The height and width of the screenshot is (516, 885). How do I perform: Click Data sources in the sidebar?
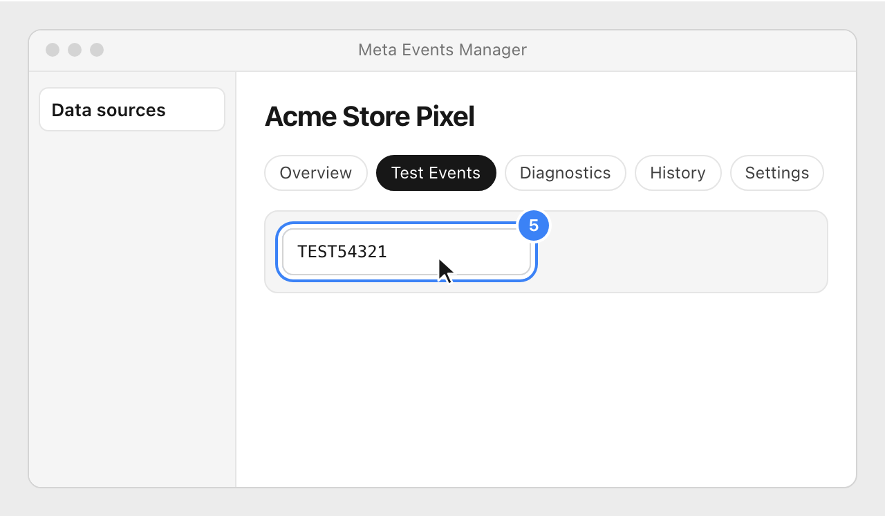[x=132, y=109]
